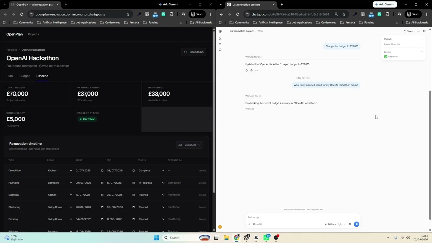
Task: Open the Windows Start menu
Action: tap(156, 238)
